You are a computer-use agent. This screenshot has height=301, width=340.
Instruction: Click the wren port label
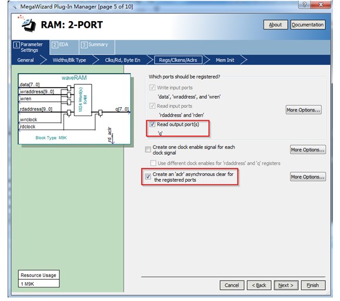click(x=25, y=98)
